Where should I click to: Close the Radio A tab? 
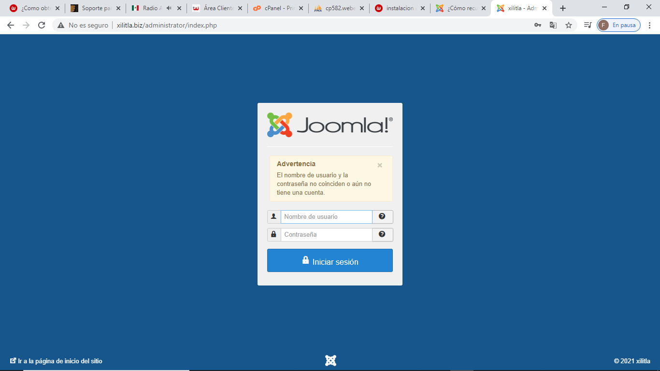pyautogui.click(x=179, y=8)
